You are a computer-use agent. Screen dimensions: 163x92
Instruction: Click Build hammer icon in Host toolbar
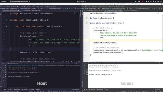[x=45, y=8]
